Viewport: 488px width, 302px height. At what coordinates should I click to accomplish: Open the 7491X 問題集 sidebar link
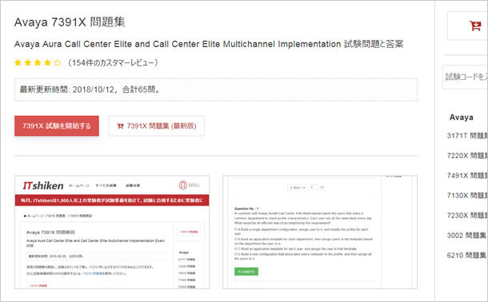point(467,176)
